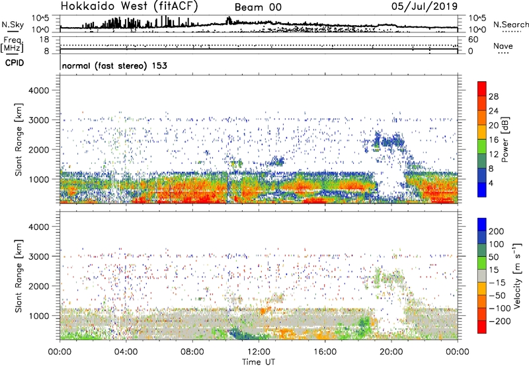Select the date "05/Jul/2019"
The width and height of the screenshot is (529, 366).
[425, 7]
